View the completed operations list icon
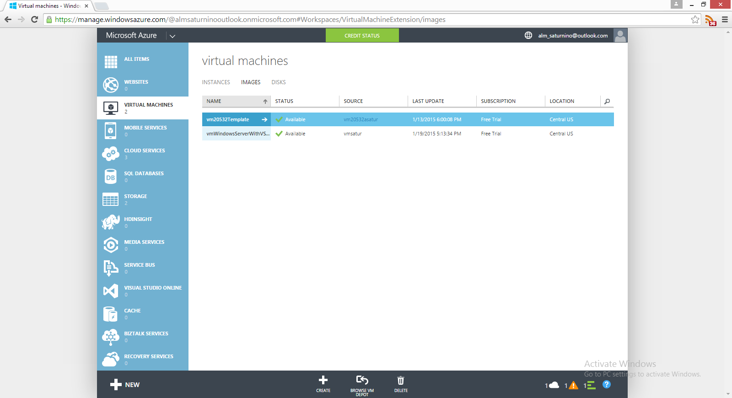 click(591, 385)
